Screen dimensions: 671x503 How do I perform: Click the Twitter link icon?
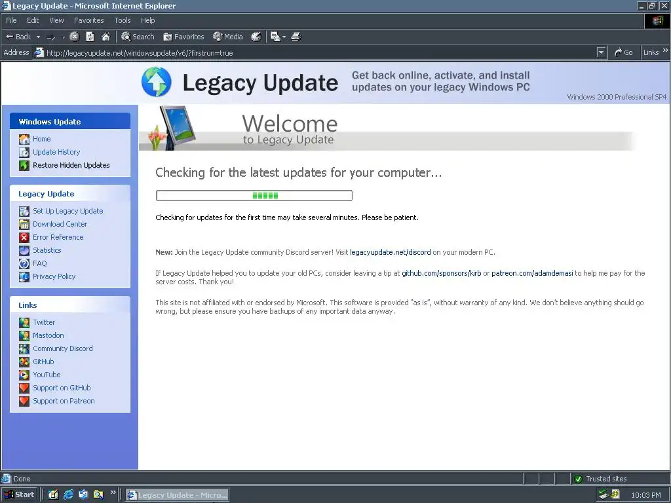[x=24, y=322]
